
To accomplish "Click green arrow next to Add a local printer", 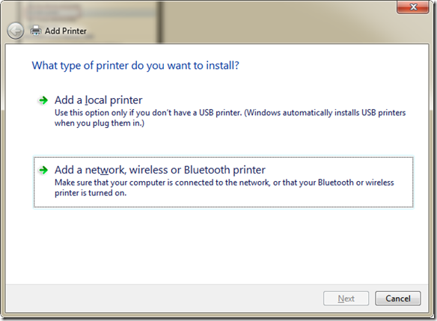I will click(43, 100).
